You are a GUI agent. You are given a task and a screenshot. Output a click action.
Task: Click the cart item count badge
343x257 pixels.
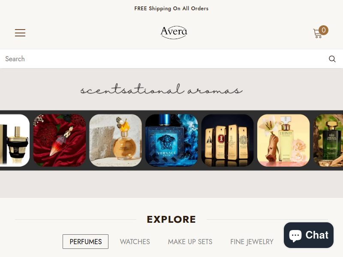(324, 30)
